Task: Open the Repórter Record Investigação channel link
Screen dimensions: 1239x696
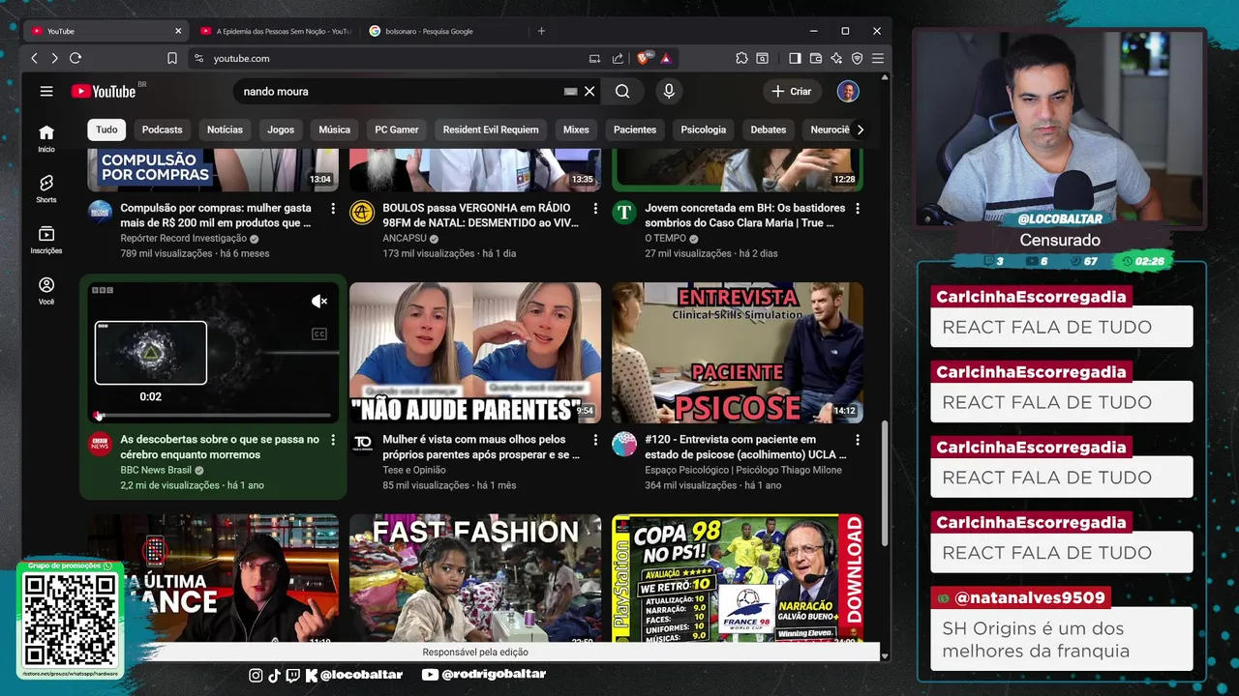Action: coord(184,239)
